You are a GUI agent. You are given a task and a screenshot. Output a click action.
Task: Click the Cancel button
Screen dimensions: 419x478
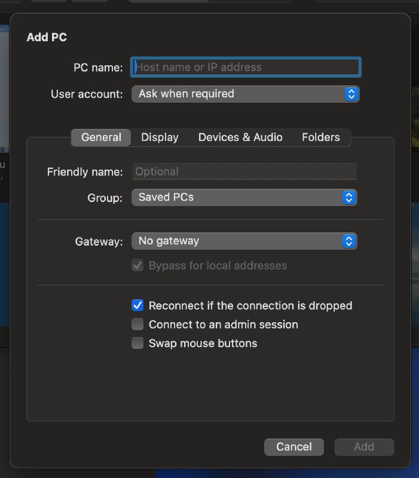coord(293,446)
